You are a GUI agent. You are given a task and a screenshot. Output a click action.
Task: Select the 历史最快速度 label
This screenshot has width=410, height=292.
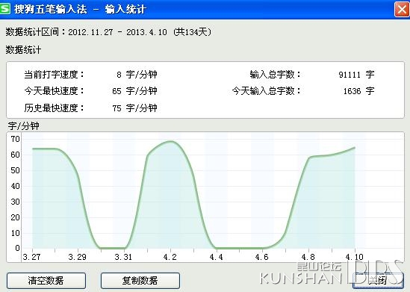[x=55, y=108]
